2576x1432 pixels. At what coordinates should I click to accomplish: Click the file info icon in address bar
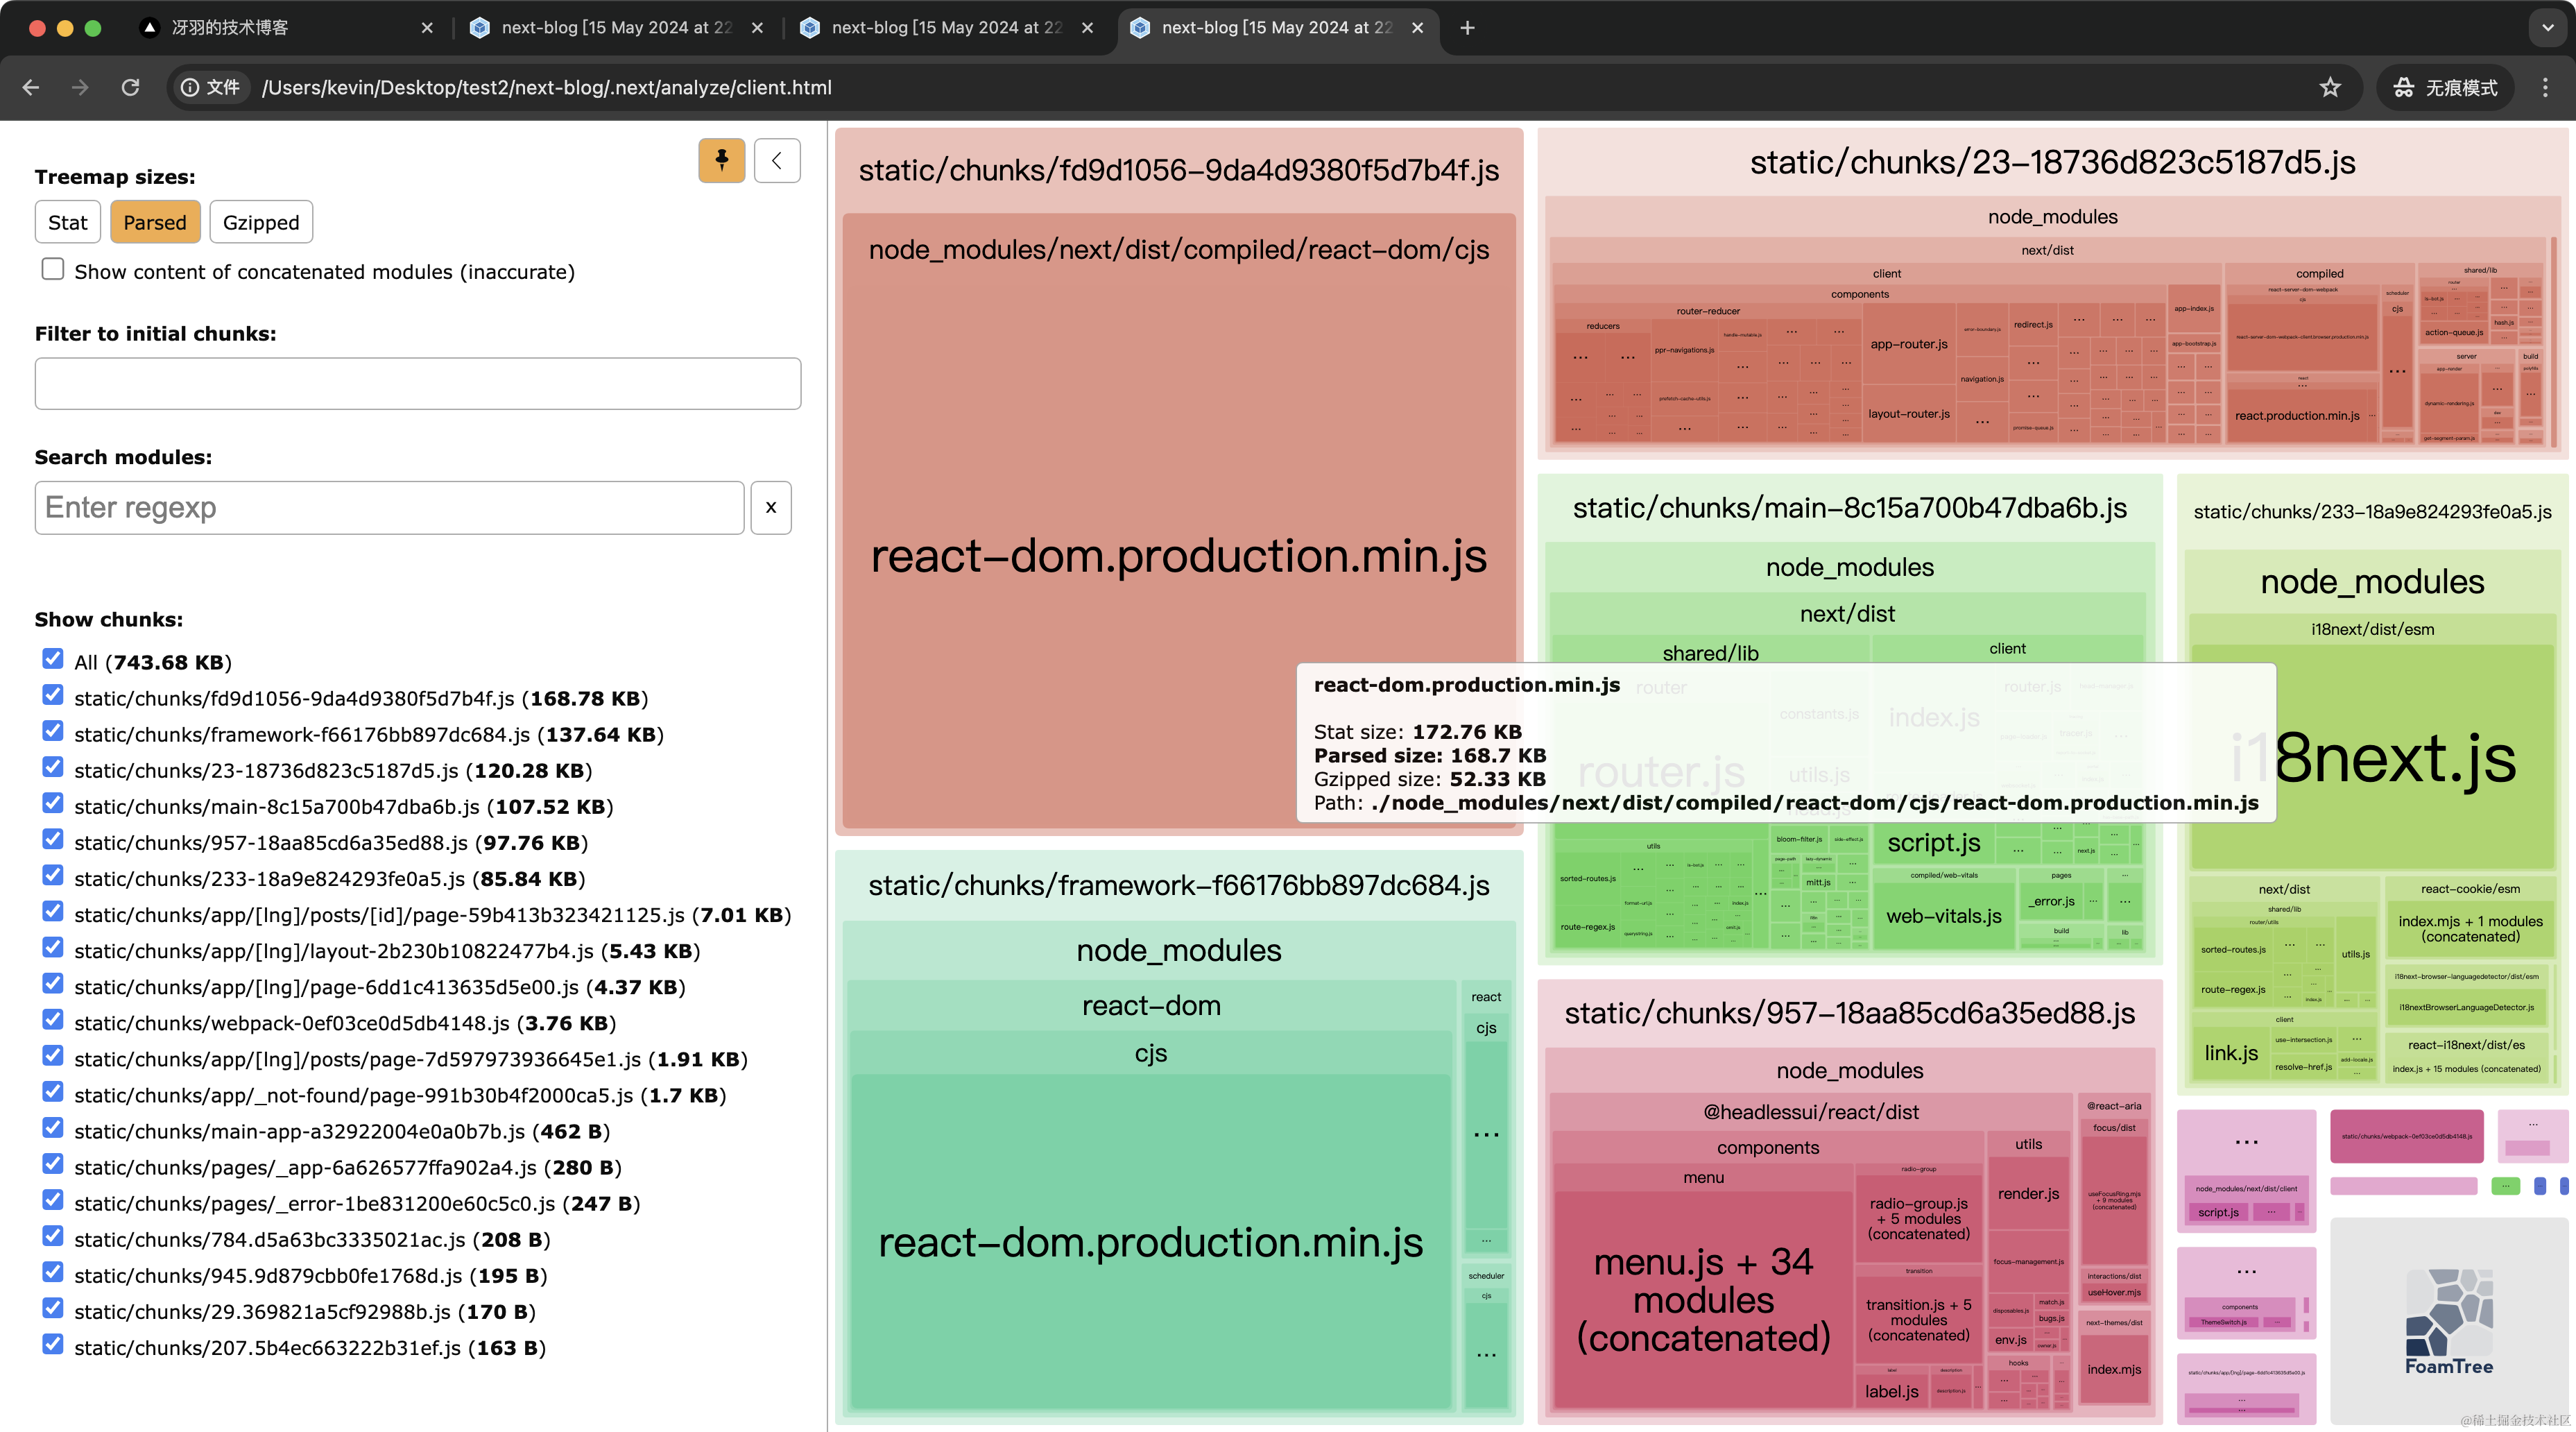point(190,88)
